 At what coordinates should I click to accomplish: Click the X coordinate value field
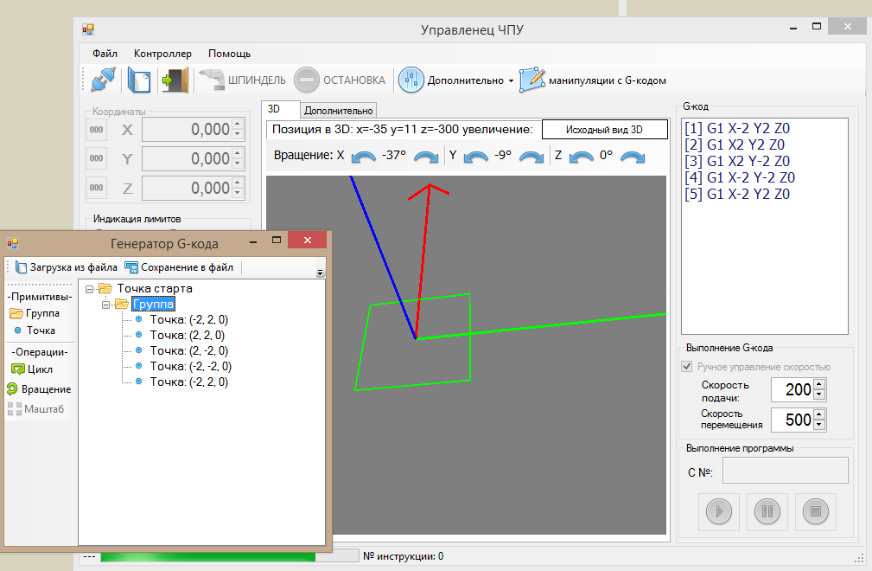(x=188, y=130)
